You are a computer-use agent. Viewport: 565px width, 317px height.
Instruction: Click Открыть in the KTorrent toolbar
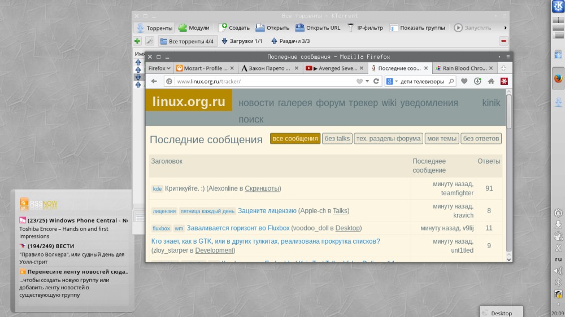tap(272, 28)
